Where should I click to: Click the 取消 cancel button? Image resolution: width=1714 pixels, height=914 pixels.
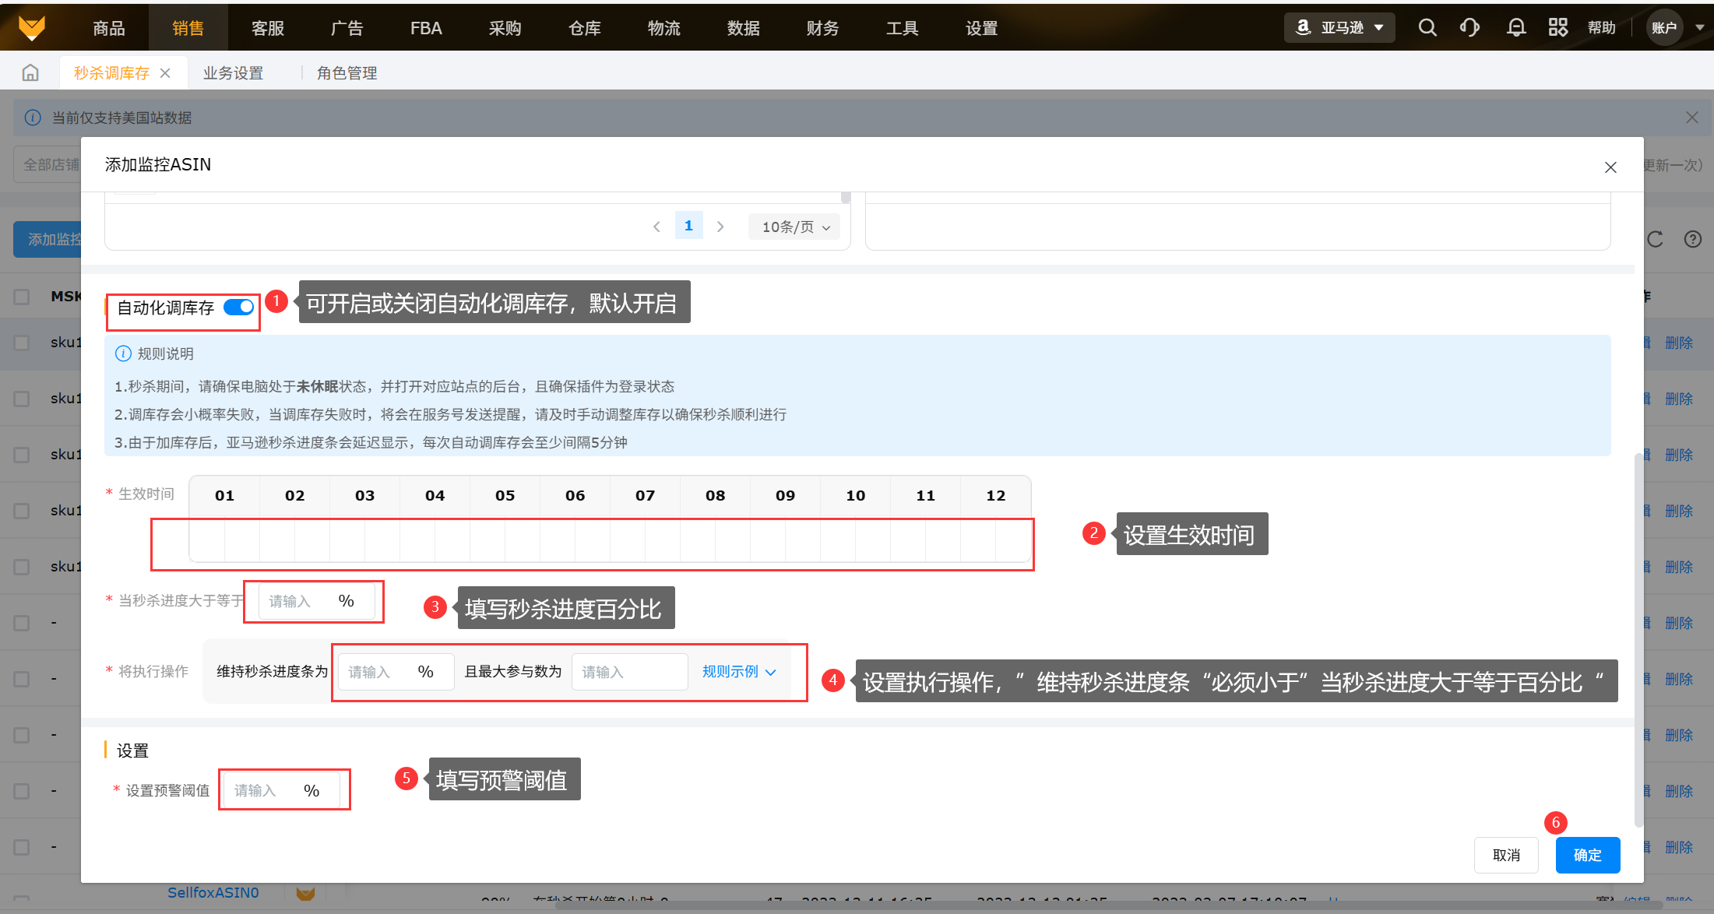pyautogui.click(x=1506, y=855)
